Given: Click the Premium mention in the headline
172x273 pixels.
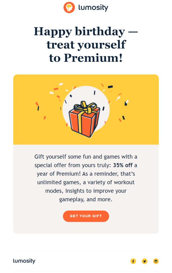Looking at the screenshot, I should pos(94,57).
